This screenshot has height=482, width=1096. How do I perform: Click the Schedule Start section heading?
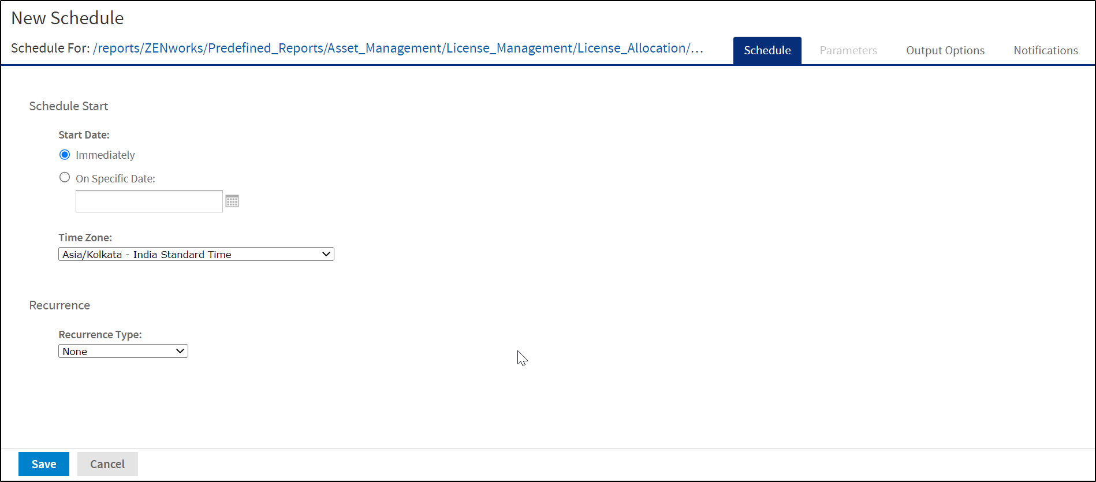click(x=69, y=106)
